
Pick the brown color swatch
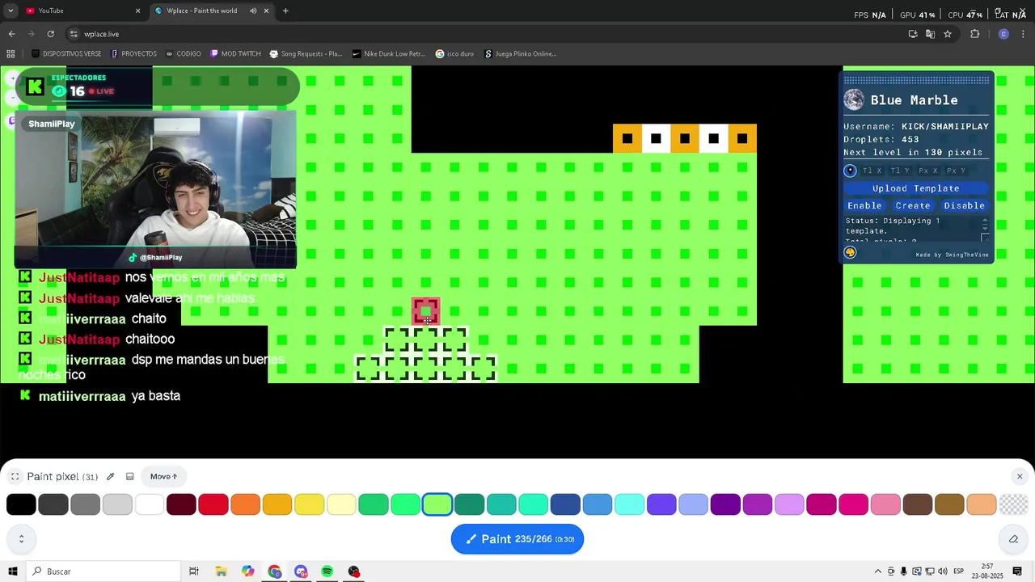pyautogui.click(x=918, y=504)
